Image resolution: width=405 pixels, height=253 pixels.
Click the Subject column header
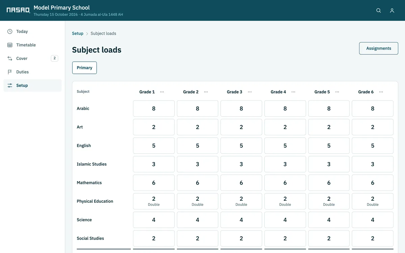[x=83, y=91]
